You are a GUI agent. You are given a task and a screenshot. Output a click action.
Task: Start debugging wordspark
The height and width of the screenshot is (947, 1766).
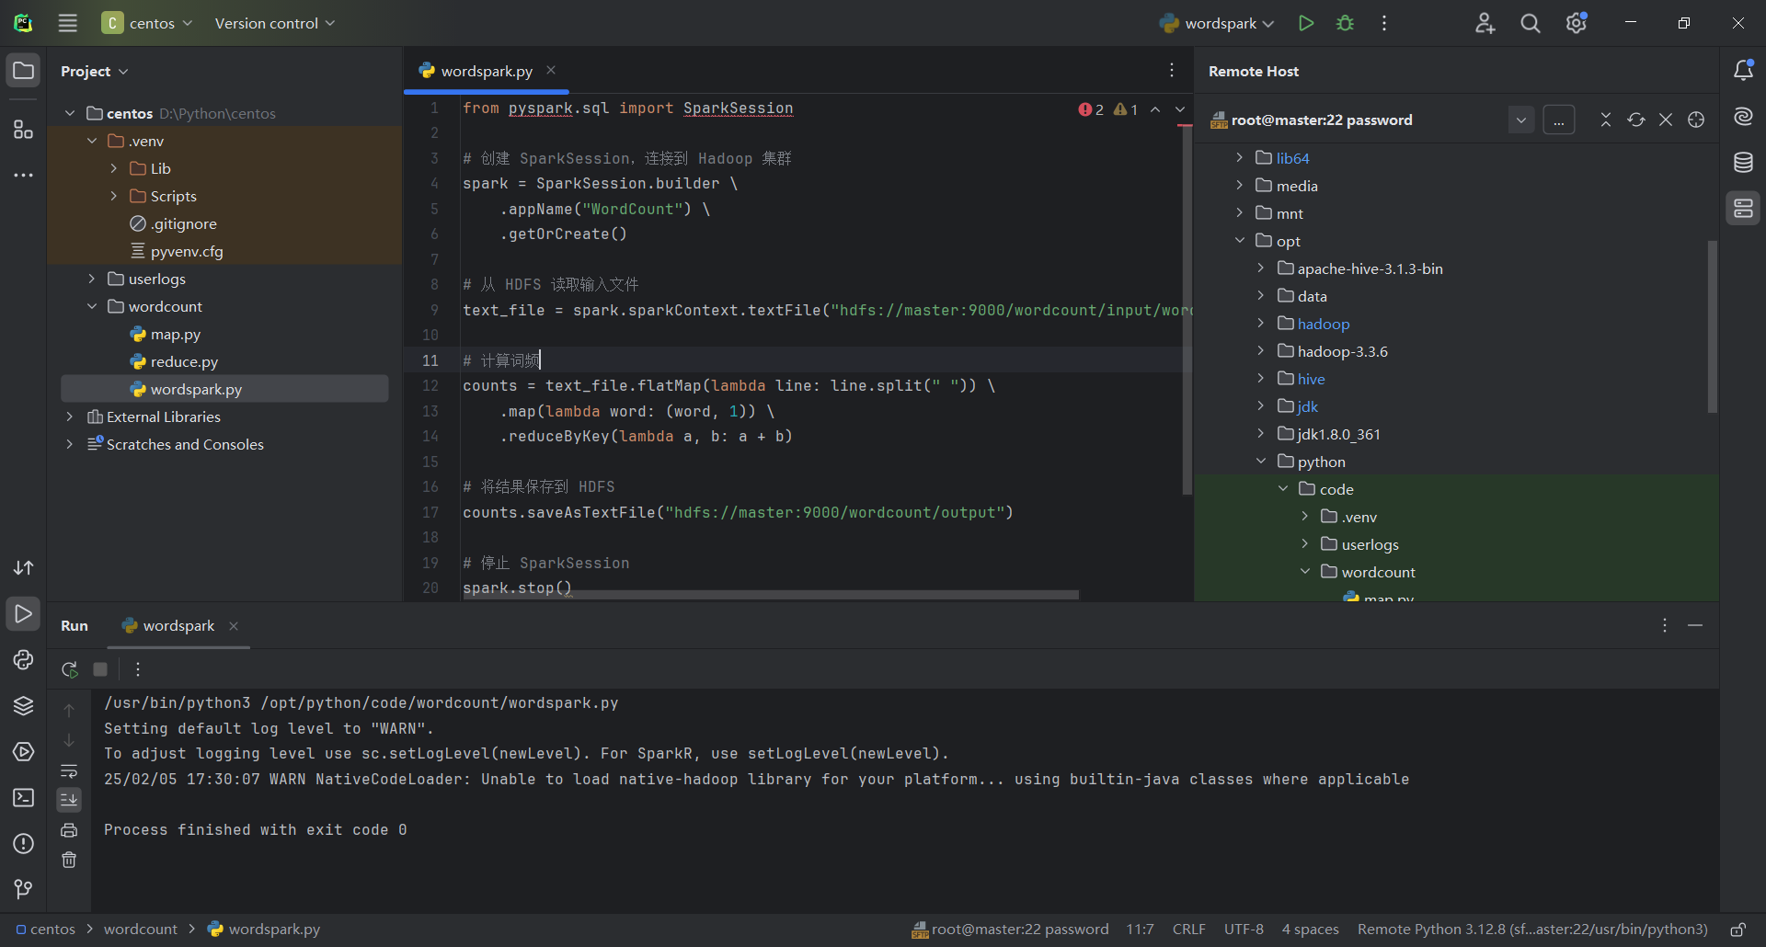tap(1346, 23)
